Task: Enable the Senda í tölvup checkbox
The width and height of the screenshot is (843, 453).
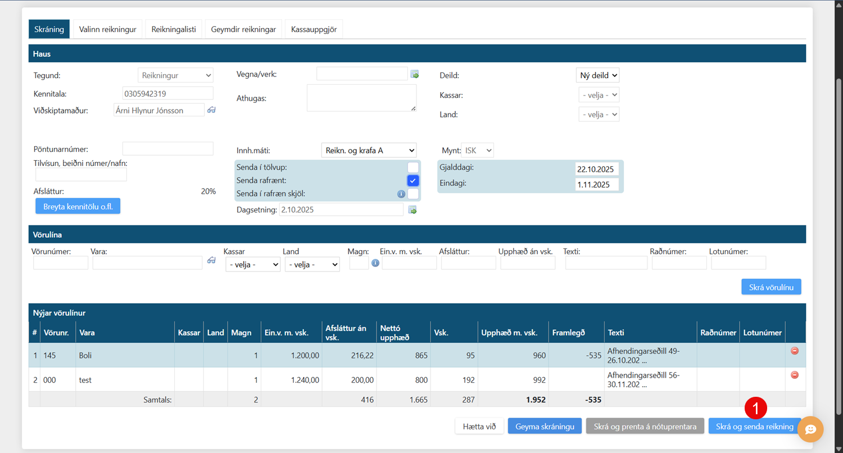Action: [x=413, y=167]
